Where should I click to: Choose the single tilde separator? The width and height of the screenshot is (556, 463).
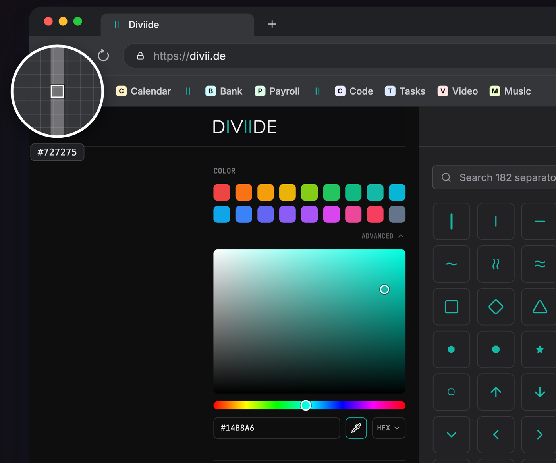pyautogui.click(x=452, y=264)
